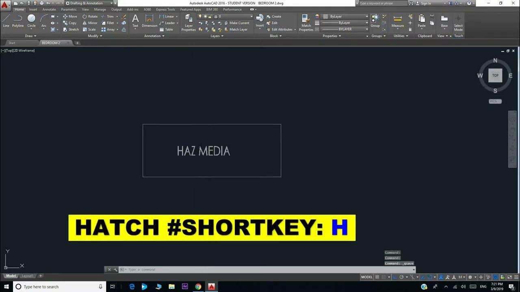Click Select Mode touch icon
The width and height of the screenshot is (520, 292).
[x=458, y=23]
